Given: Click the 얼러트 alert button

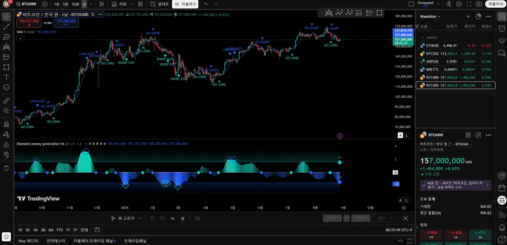Looking at the screenshot, I should click(160, 4).
